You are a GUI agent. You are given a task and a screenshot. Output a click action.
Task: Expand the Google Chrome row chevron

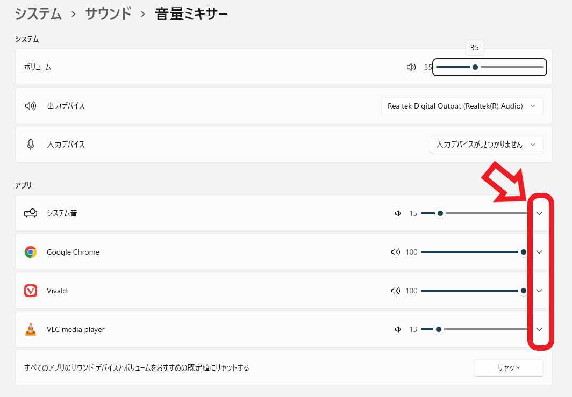point(539,252)
